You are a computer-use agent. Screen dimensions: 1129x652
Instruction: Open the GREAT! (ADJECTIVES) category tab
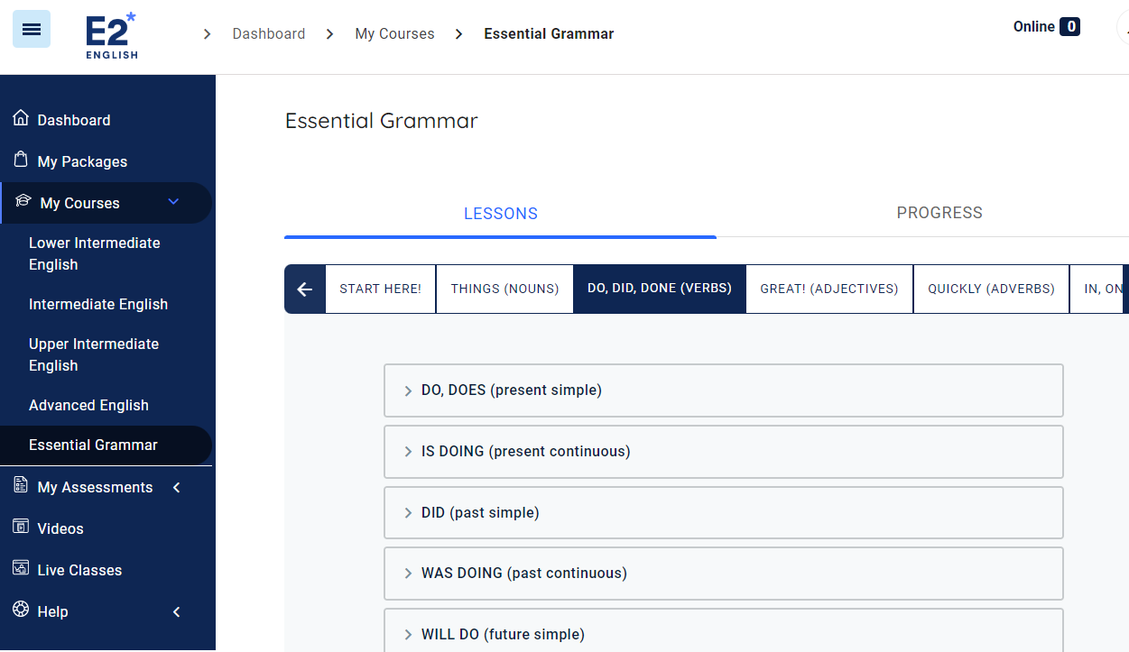tap(828, 289)
